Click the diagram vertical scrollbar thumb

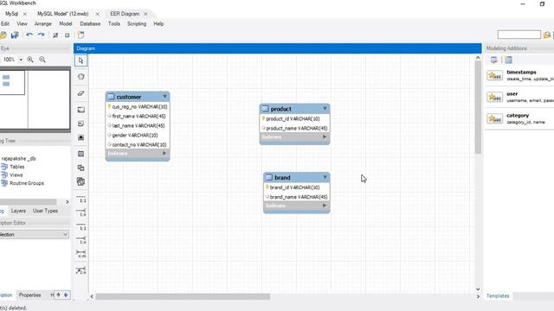[x=478, y=108]
